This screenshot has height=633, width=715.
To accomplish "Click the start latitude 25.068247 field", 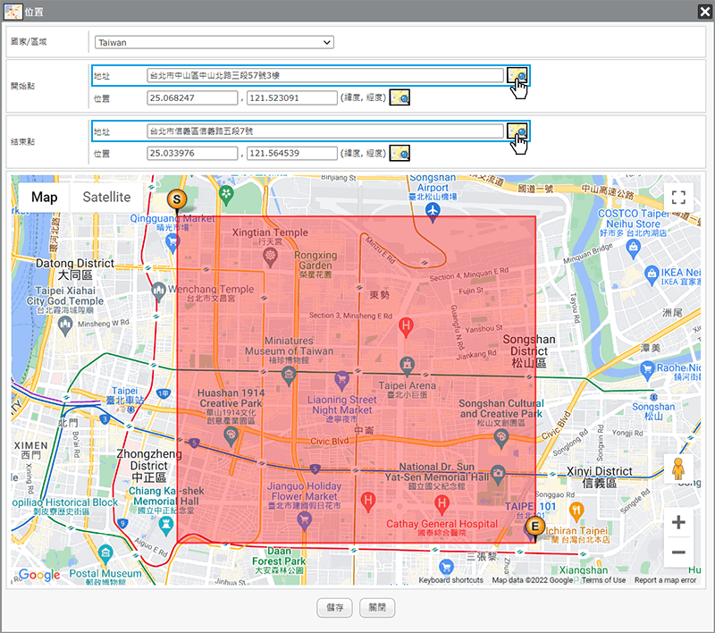I will [x=192, y=97].
